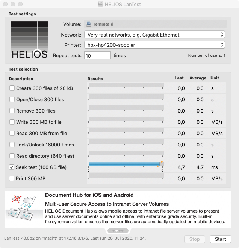The image size is (239, 248).
Task: Click the Description column header
Action: tap(21, 79)
